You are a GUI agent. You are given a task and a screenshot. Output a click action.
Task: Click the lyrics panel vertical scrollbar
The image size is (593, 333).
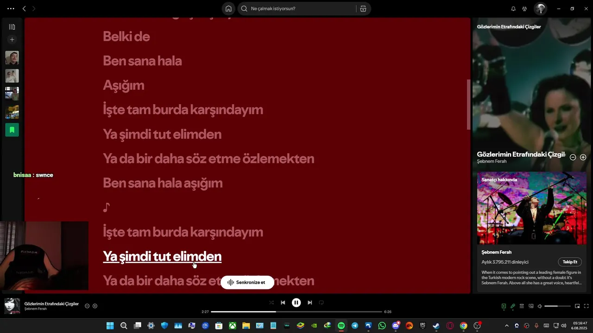[468, 105]
